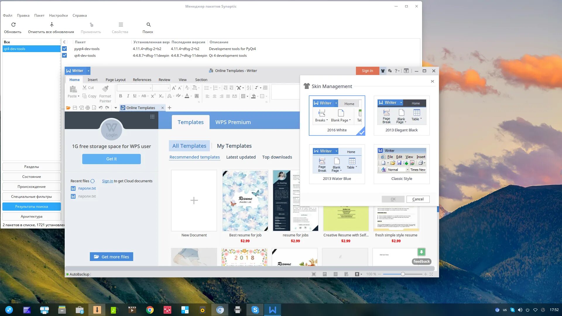Click the Undo arrow icon
The image size is (562, 316).
click(x=101, y=108)
